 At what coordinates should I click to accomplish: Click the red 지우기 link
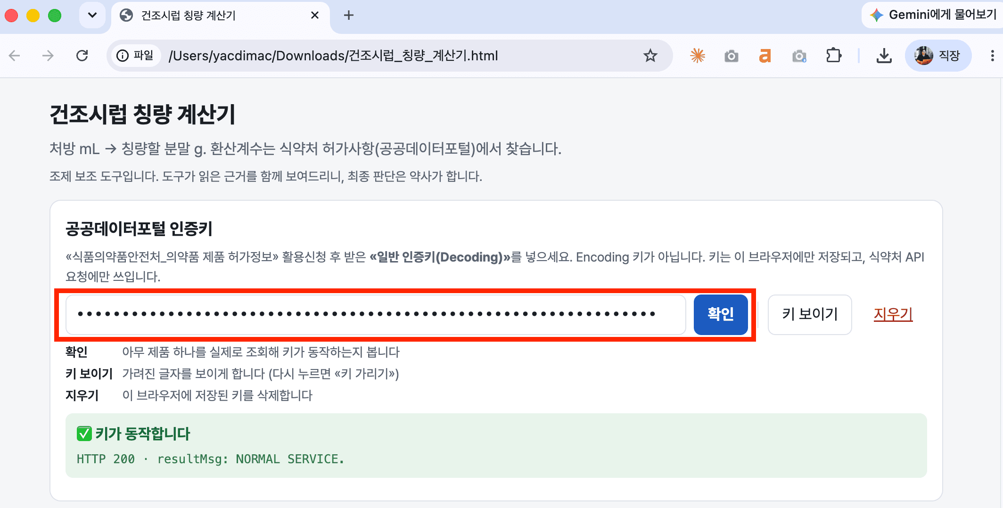pos(893,314)
